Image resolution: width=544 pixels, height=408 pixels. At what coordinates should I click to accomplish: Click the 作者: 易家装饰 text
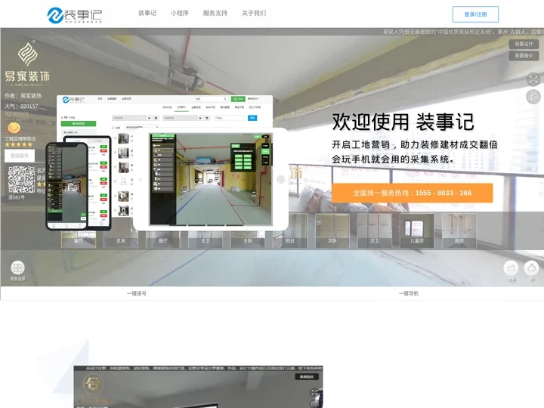[23, 96]
